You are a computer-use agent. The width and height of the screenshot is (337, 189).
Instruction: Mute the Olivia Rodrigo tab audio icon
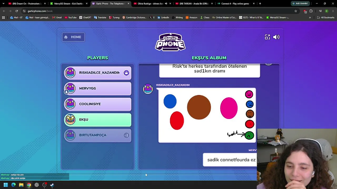coord(166,4)
